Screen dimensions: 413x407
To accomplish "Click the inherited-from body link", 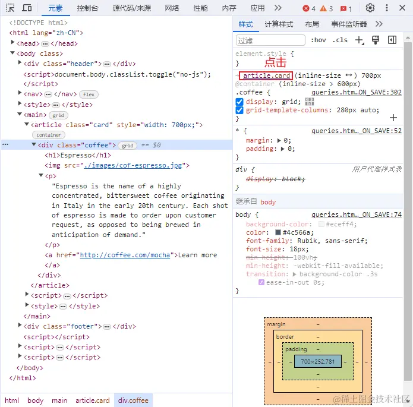I will [268, 202].
